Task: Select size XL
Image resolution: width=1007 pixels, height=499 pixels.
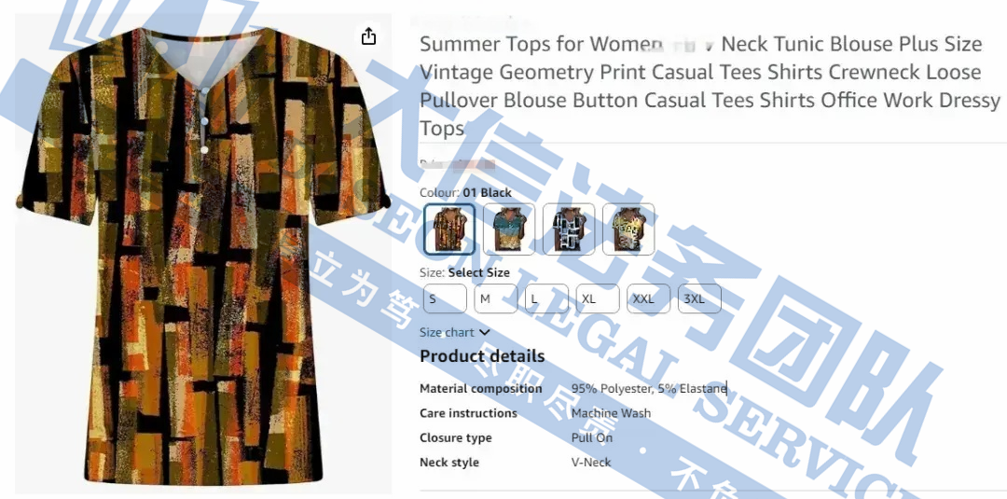Action: [598, 298]
